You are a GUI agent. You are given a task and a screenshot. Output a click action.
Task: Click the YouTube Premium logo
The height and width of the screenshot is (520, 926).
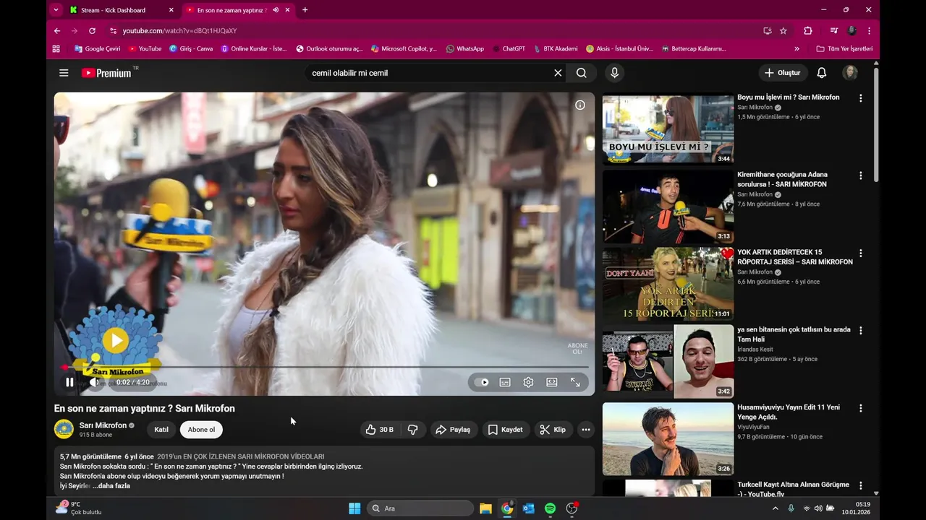click(x=107, y=73)
